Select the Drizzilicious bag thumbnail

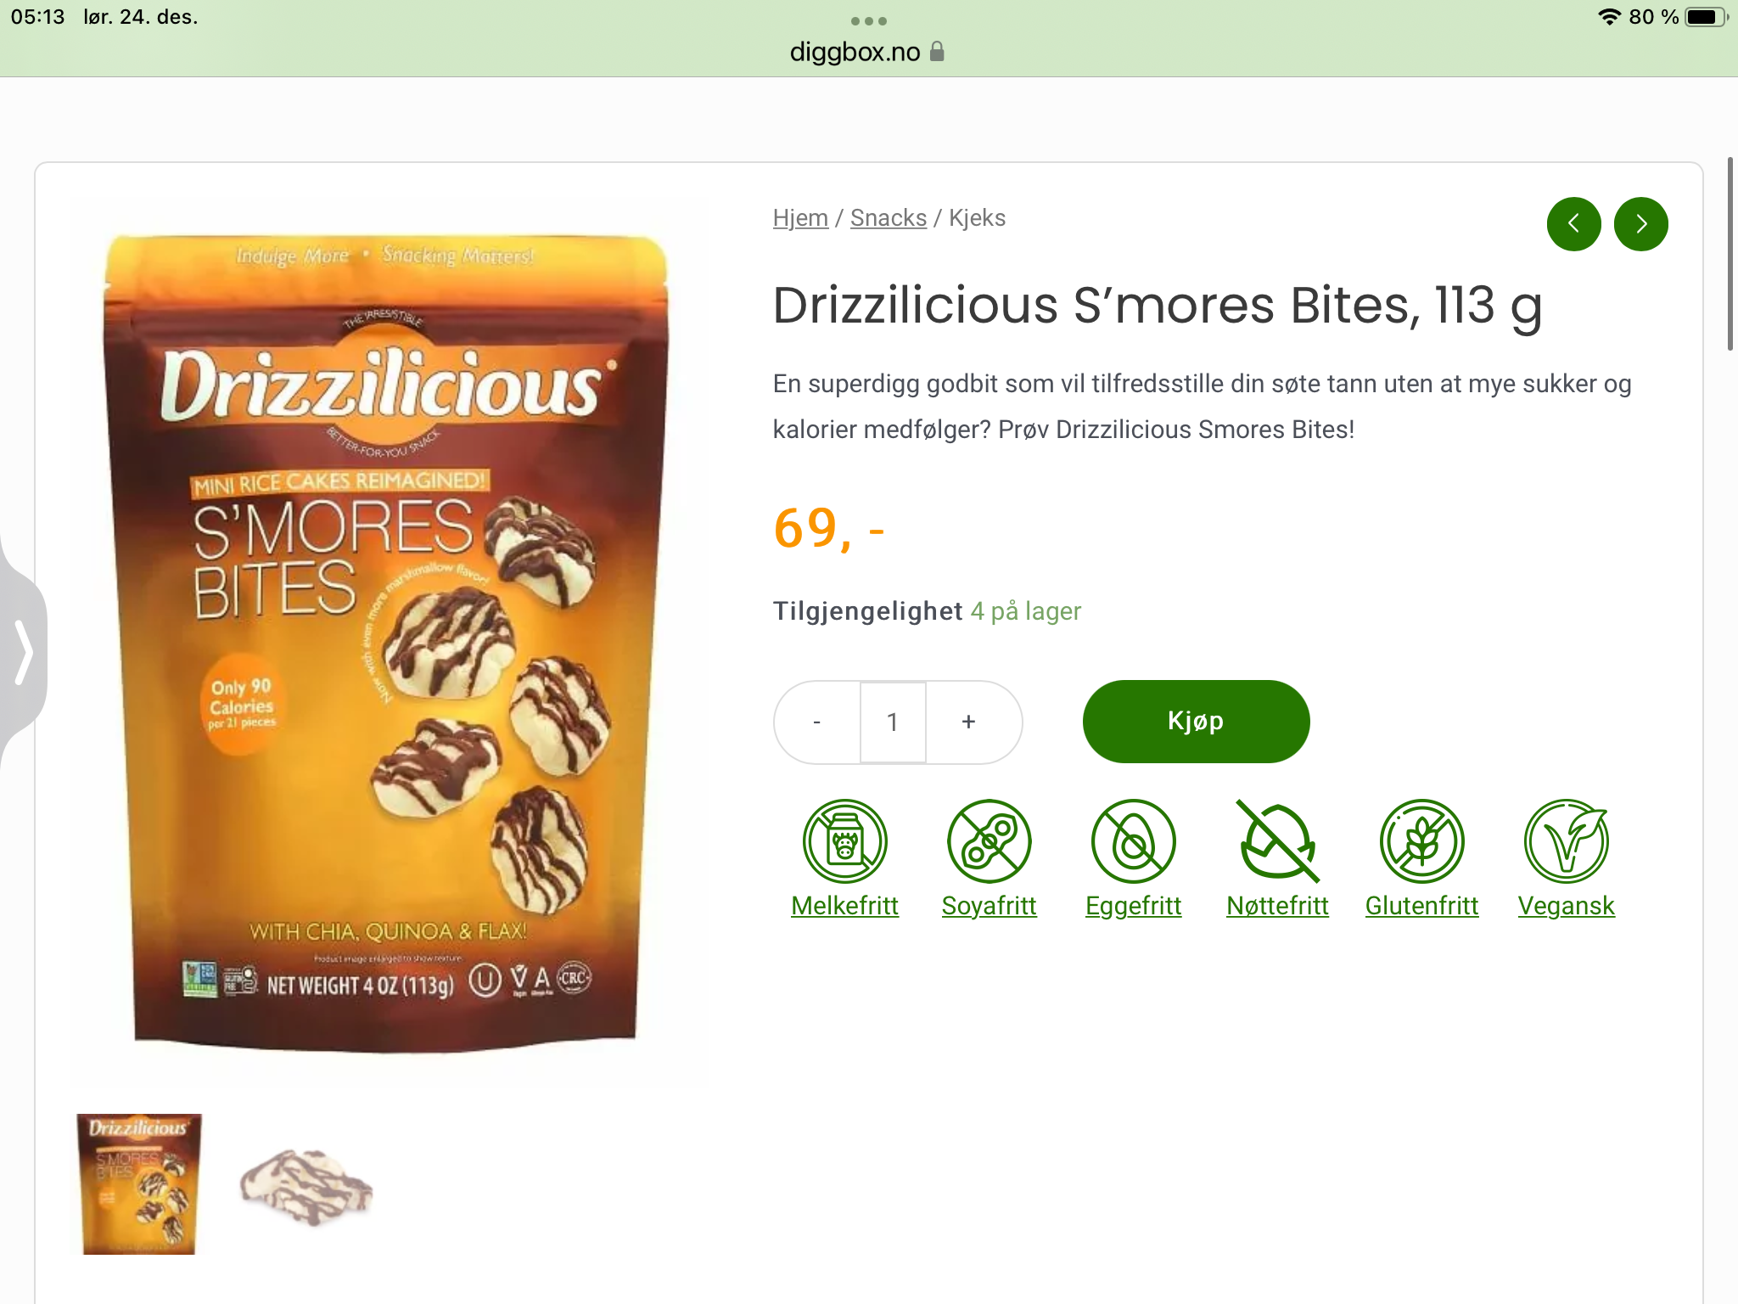[139, 1183]
